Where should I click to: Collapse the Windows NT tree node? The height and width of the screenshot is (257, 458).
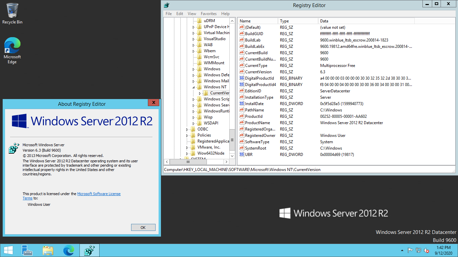(194, 87)
